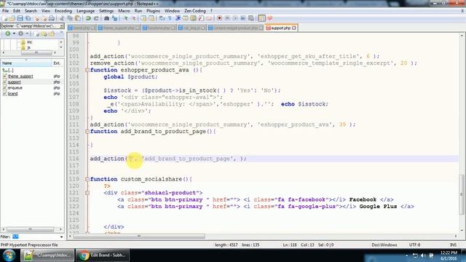Image resolution: width=466 pixels, height=262 pixels.
Task: Collapse the eshopper_product_ava function fold marker
Action: pyautogui.click(x=87, y=70)
